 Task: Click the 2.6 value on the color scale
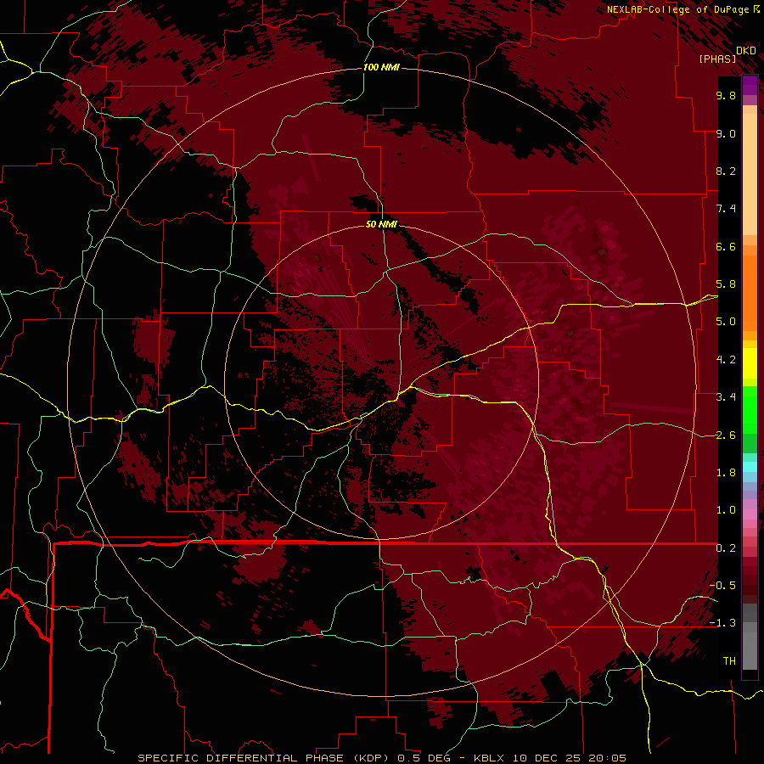pyautogui.click(x=726, y=435)
